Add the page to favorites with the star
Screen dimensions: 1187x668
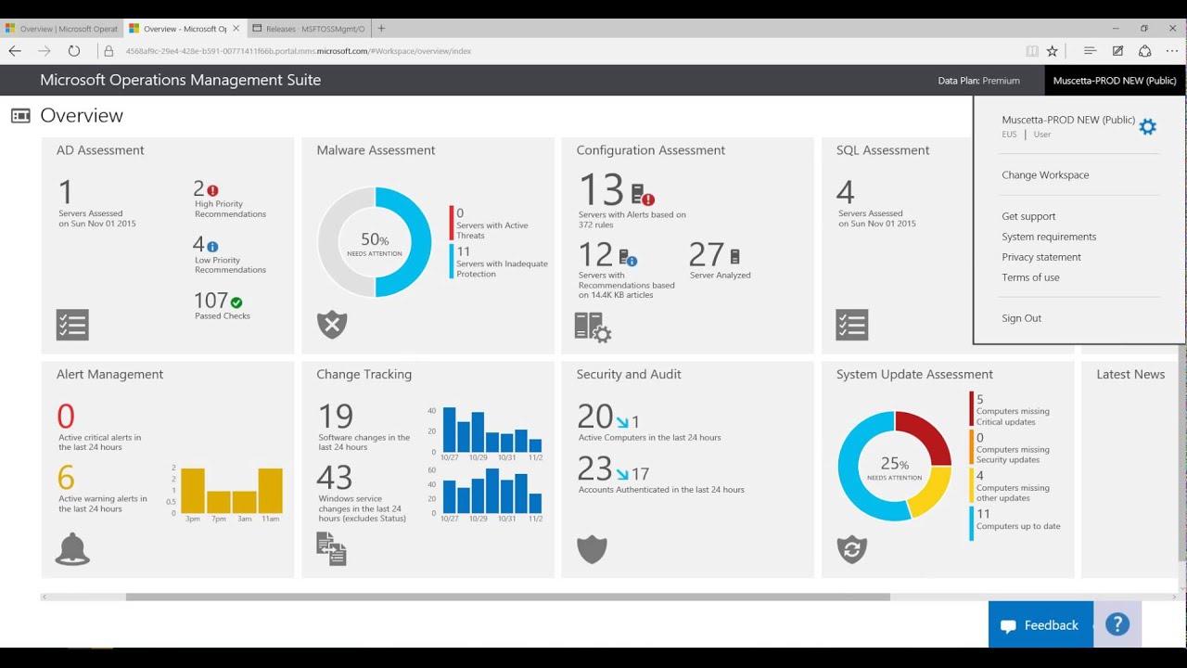(x=1053, y=51)
